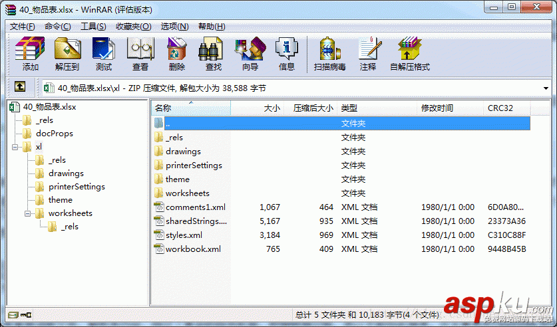Click CRC32 value C310C88F
The width and height of the screenshot is (557, 327).
click(506, 235)
